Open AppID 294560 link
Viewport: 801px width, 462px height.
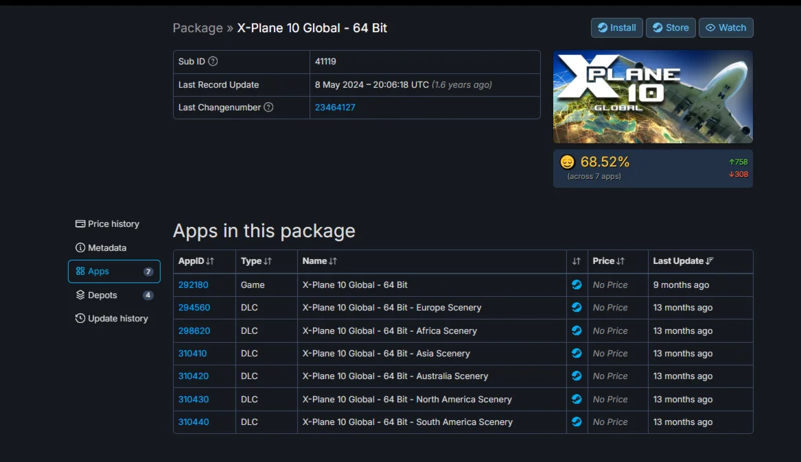(x=194, y=308)
